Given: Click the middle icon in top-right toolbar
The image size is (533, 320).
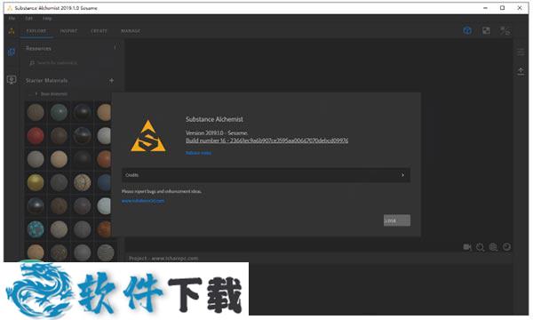Looking at the screenshot, I should pyautogui.click(x=486, y=30).
